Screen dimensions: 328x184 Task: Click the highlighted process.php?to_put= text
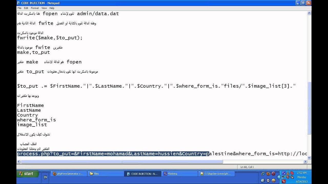pyautogui.click(x=45, y=154)
